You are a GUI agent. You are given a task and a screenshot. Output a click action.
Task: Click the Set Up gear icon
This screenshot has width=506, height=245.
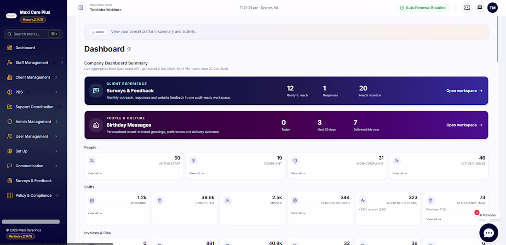10,151
